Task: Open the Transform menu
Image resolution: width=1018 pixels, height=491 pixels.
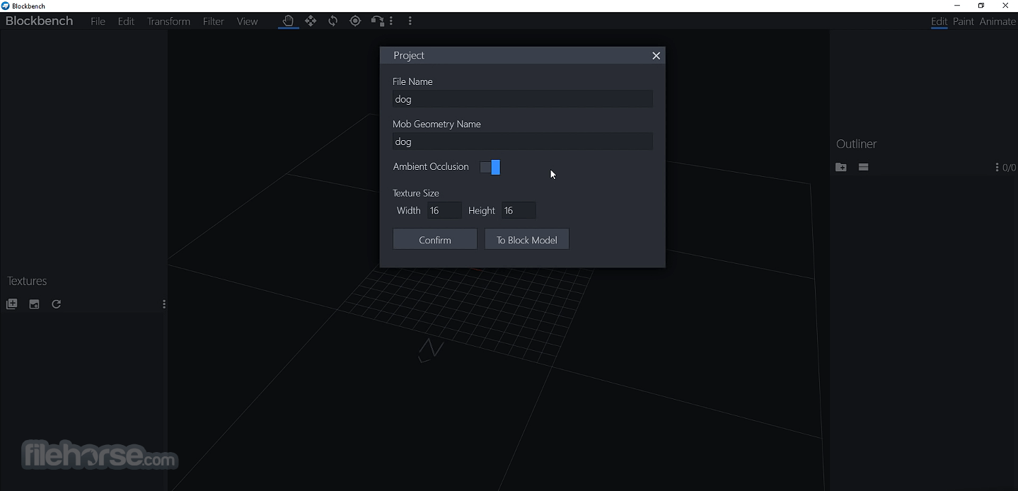Action: click(168, 21)
